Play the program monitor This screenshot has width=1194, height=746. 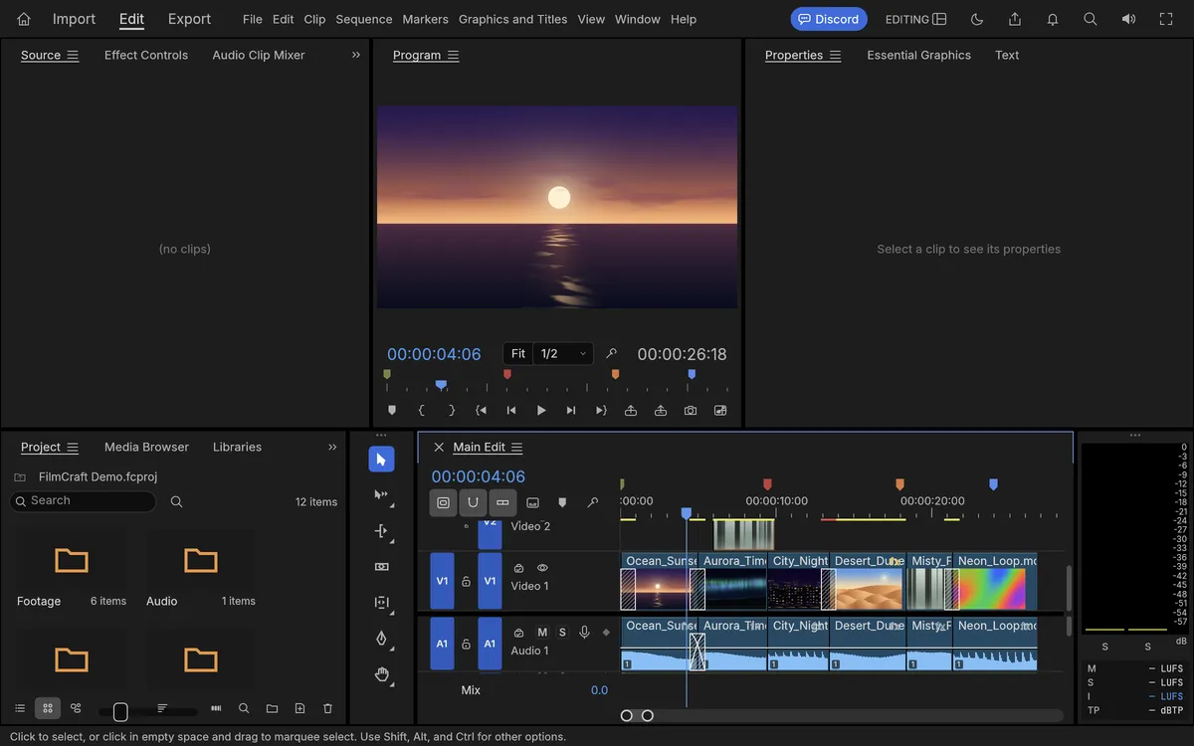541,410
